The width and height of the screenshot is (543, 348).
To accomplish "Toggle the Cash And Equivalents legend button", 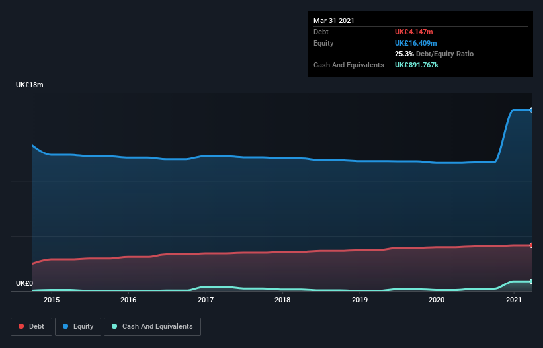I will pos(152,327).
